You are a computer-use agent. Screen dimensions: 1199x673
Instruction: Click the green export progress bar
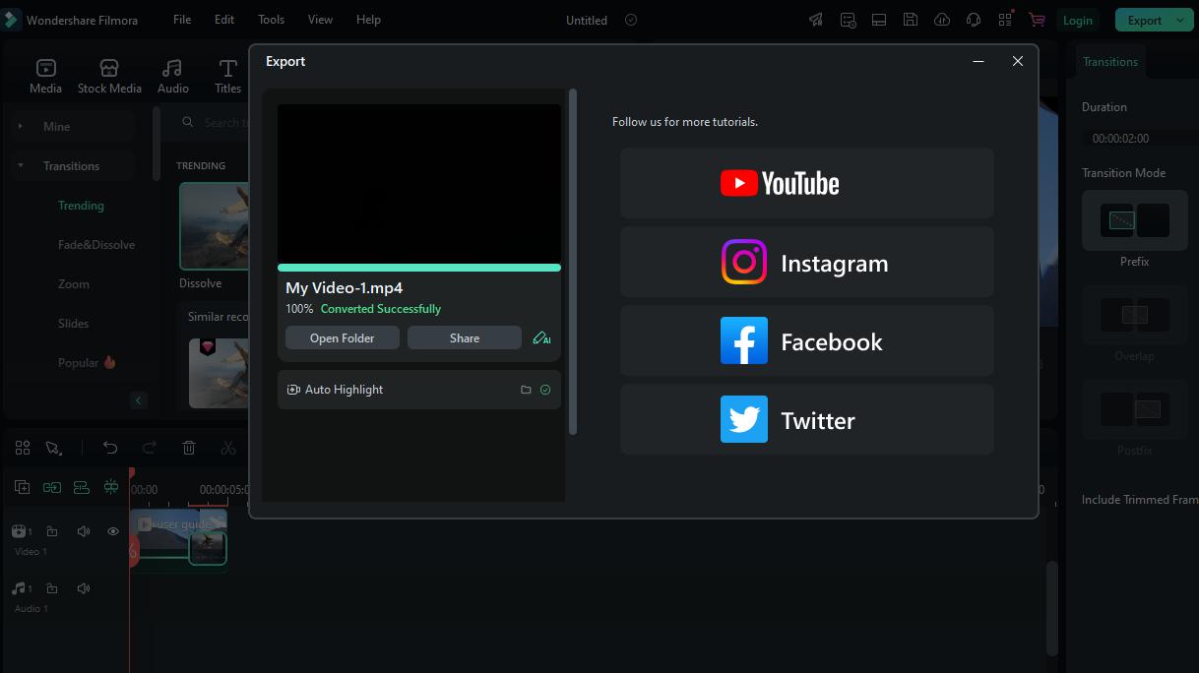(419, 268)
